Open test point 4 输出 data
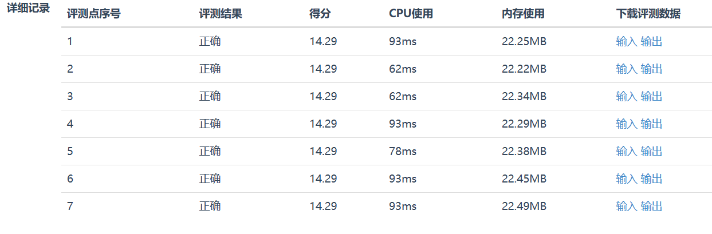Viewport: 712px width, 234px height. coord(651,124)
